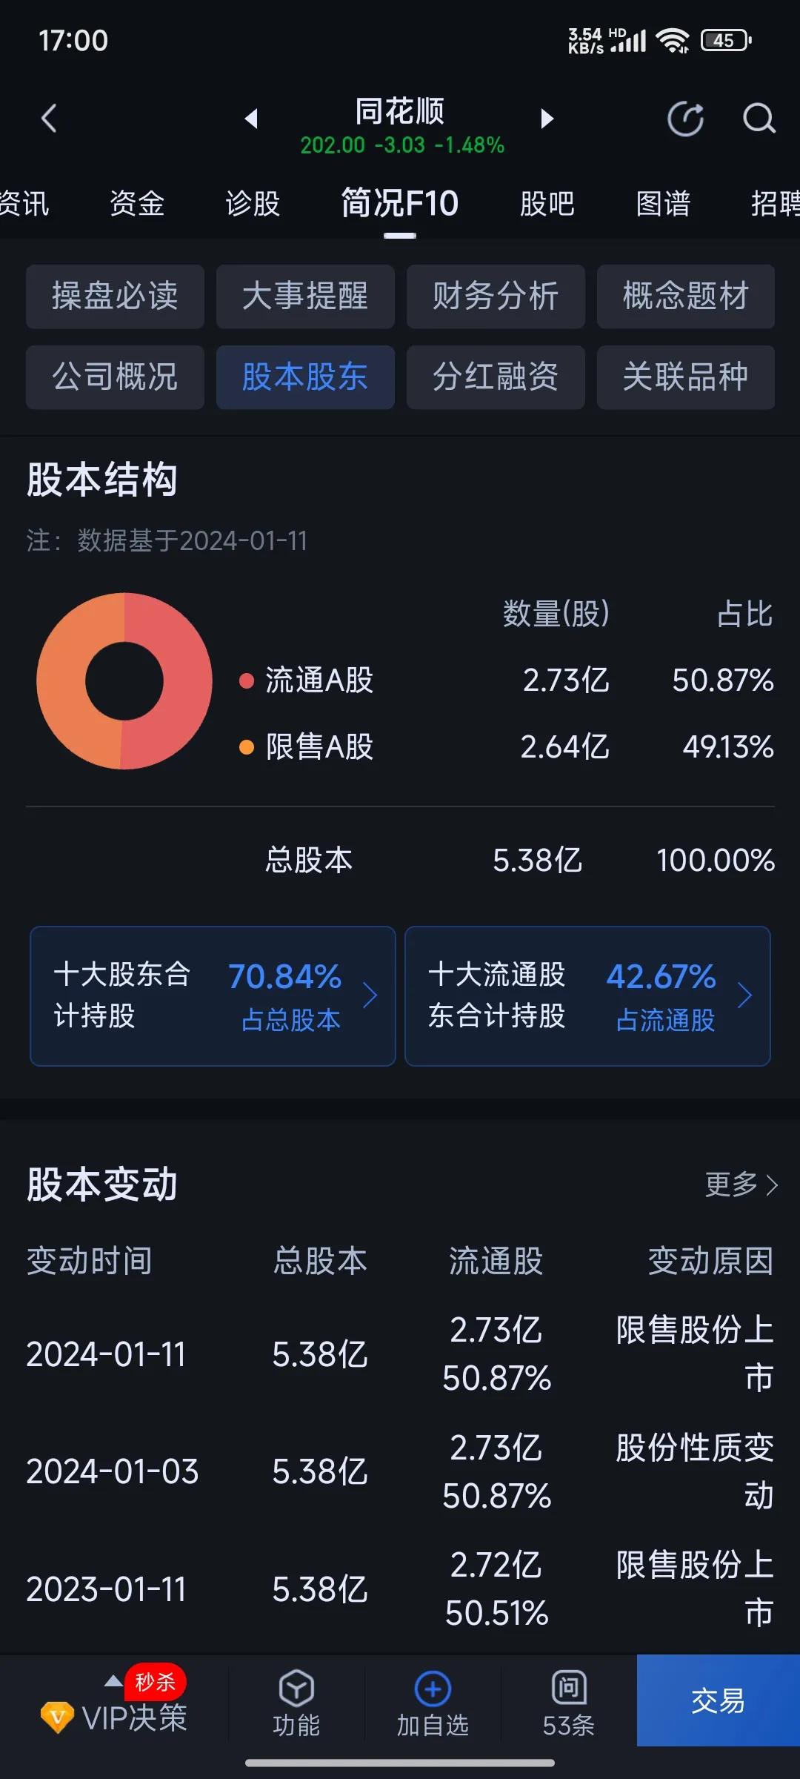This screenshot has width=800, height=1779.
Task: Tap the refresh icon in header
Action: (686, 119)
